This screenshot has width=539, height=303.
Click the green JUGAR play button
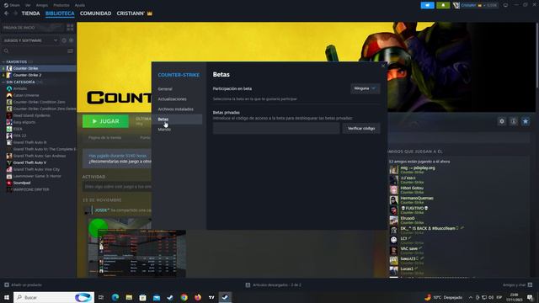click(105, 121)
